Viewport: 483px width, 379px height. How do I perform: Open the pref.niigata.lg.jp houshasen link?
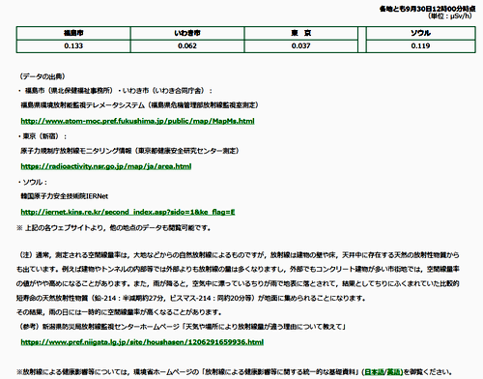pyautogui.click(x=142, y=342)
